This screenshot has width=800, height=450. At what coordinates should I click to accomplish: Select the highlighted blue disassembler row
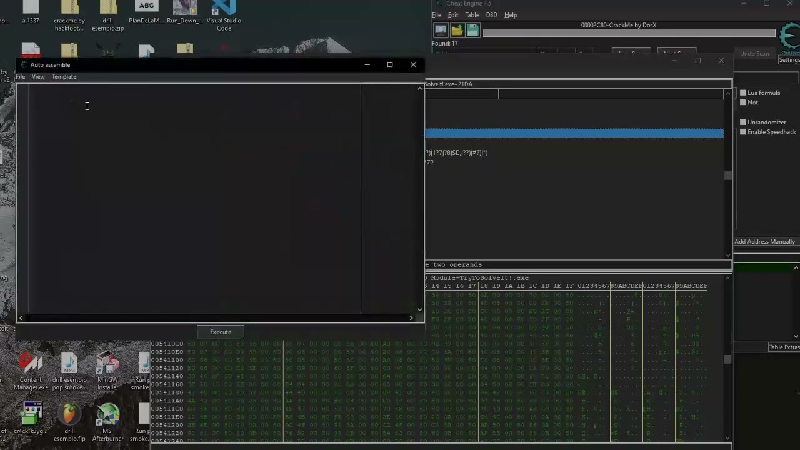tap(574, 133)
